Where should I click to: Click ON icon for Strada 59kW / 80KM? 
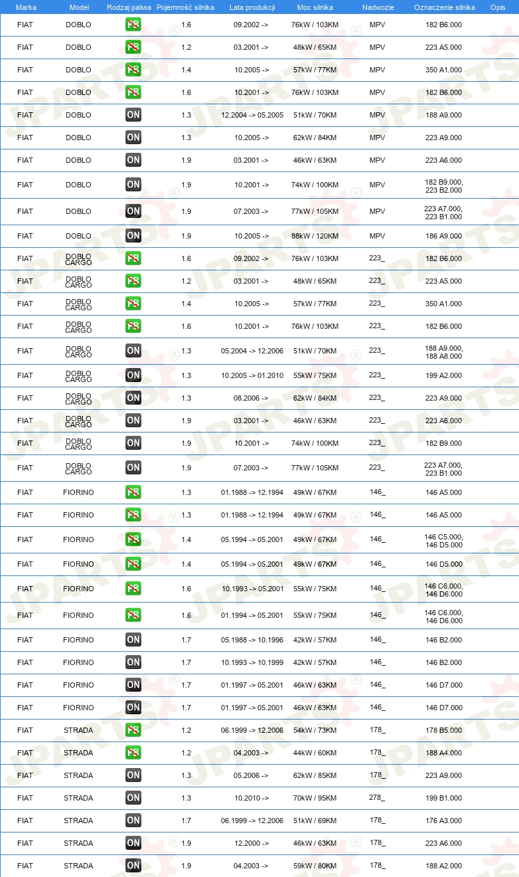coord(133,866)
